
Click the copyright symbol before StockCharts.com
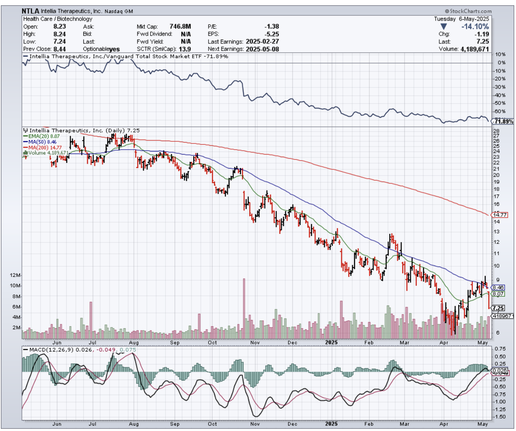[447, 11]
